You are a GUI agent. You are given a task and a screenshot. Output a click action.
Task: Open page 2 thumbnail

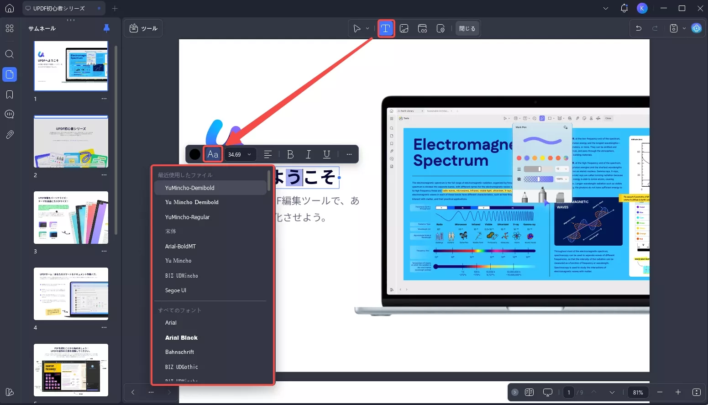[71, 142]
